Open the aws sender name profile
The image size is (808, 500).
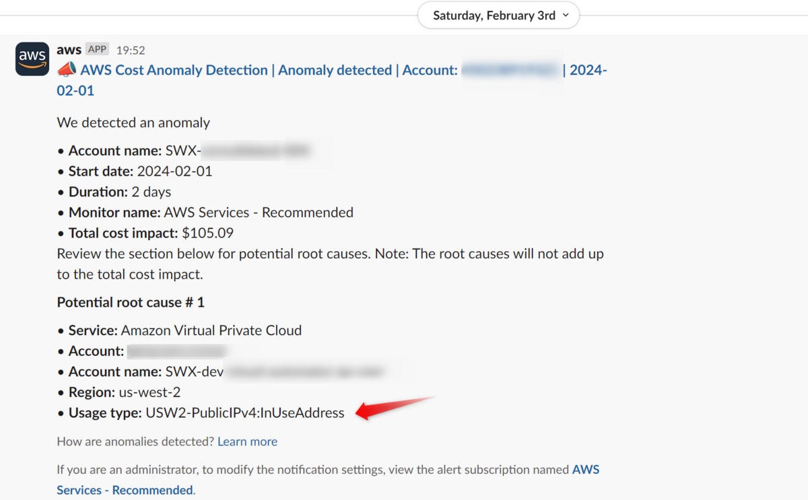[x=69, y=50]
